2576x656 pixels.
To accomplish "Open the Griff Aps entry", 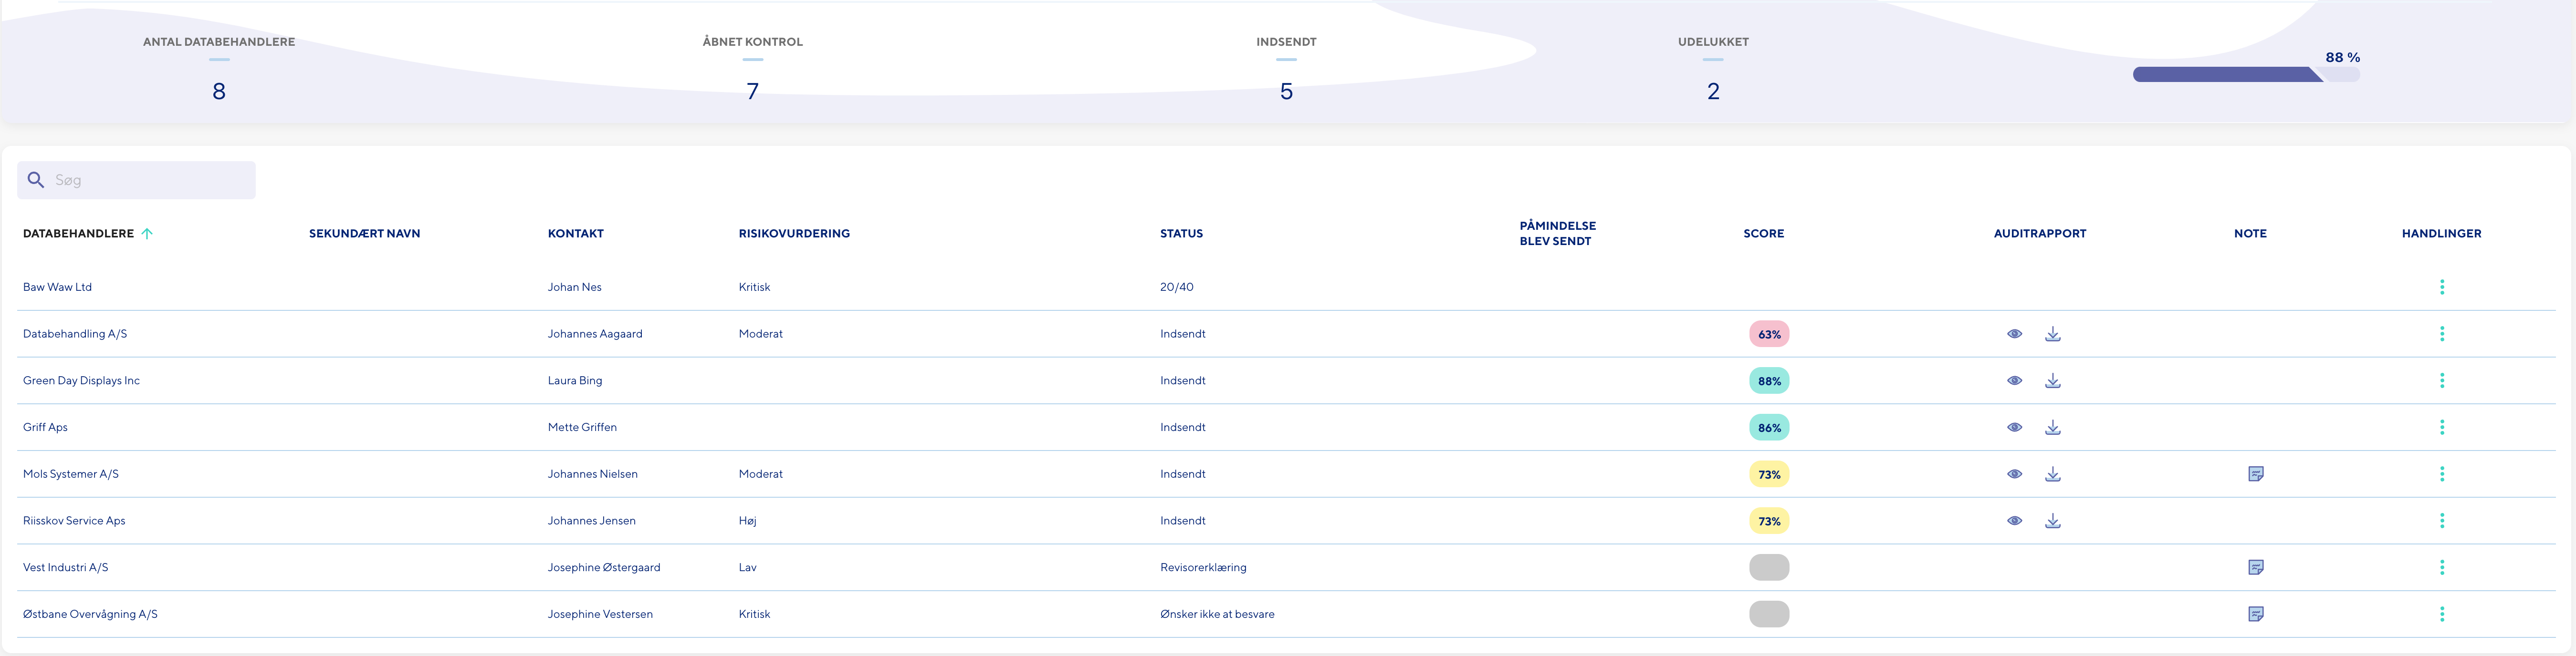I will pos(45,427).
